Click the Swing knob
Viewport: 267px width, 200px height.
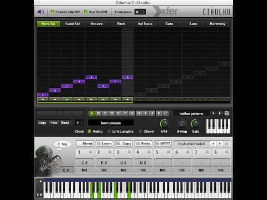pyautogui.click(x=182, y=123)
